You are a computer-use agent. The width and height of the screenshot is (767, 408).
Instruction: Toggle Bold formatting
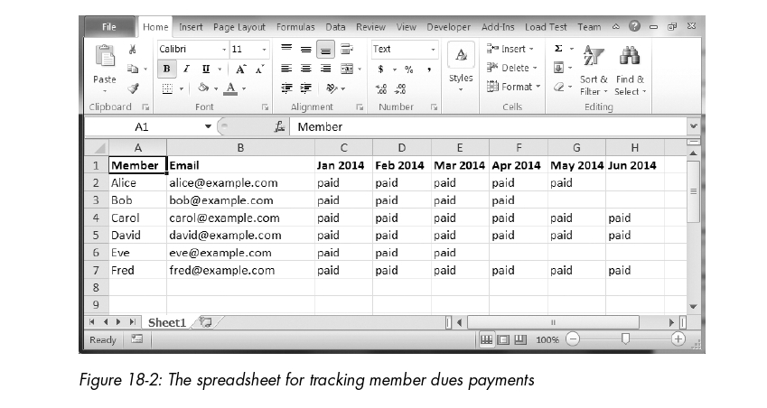[167, 69]
